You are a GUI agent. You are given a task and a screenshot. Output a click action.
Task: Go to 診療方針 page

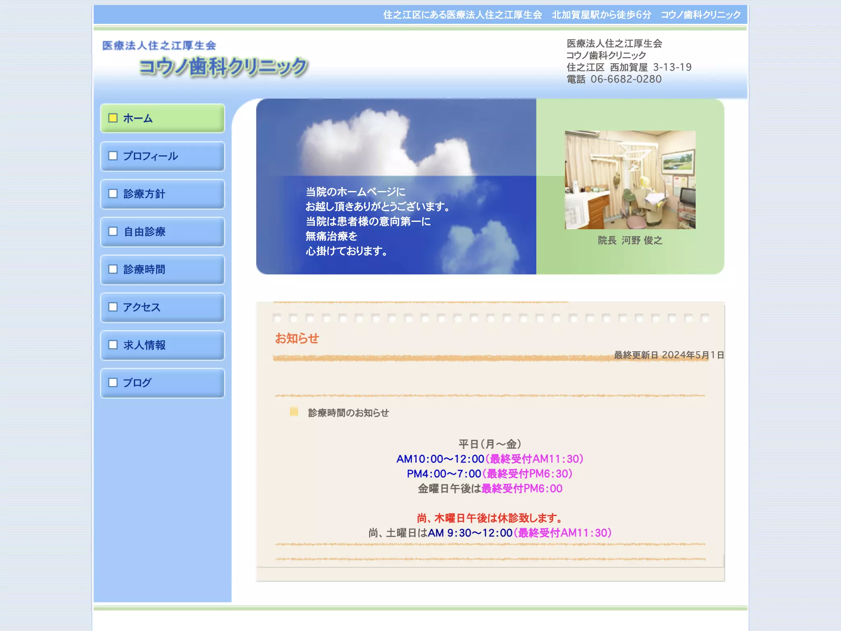point(163,194)
